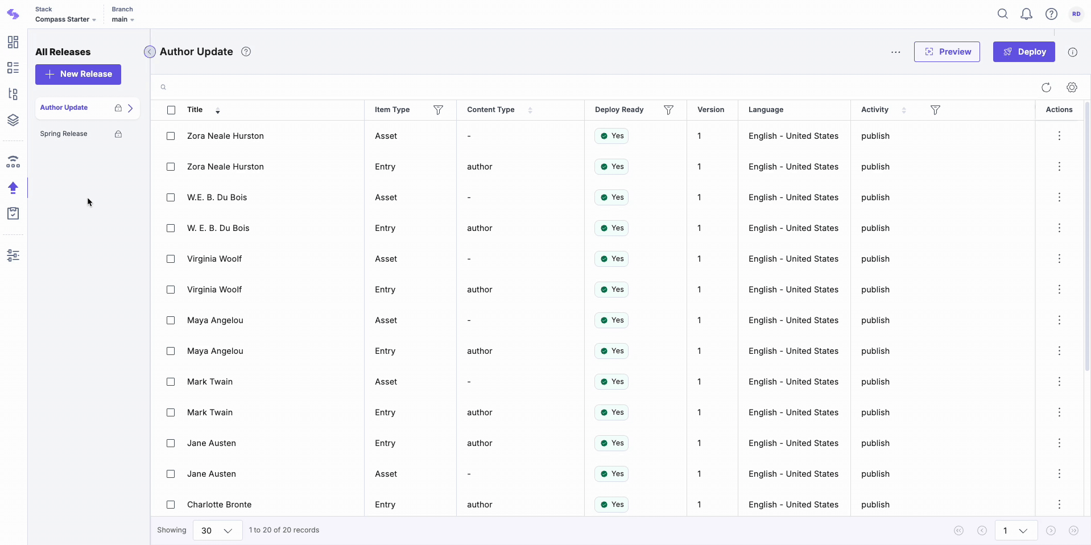Expand Author Update release with chevron
The image size is (1091, 545).
click(x=130, y=108)
